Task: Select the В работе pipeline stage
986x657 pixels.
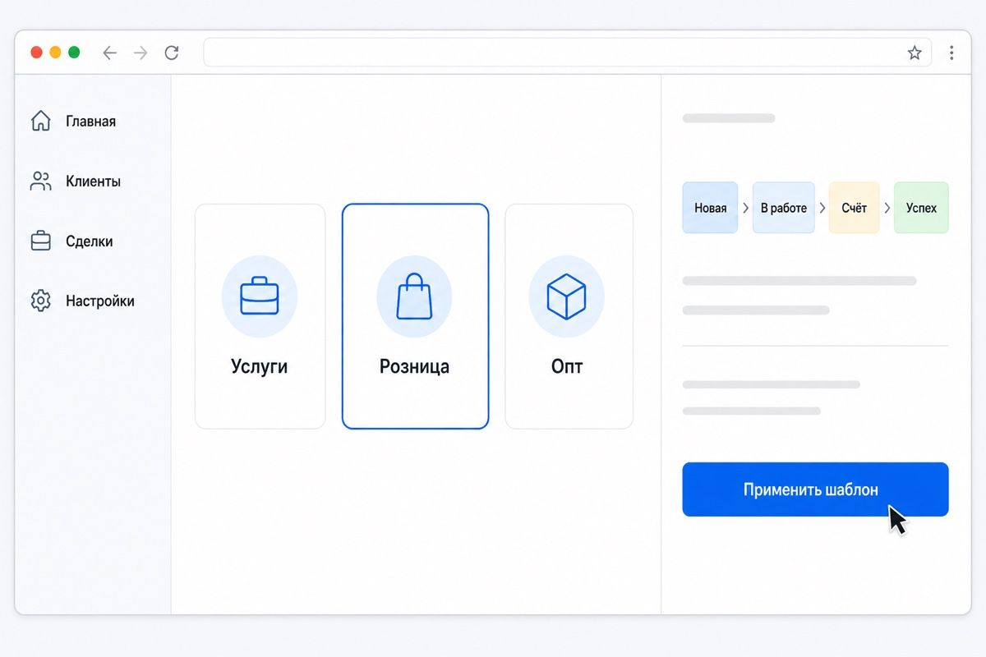Action: pos(783,208)
